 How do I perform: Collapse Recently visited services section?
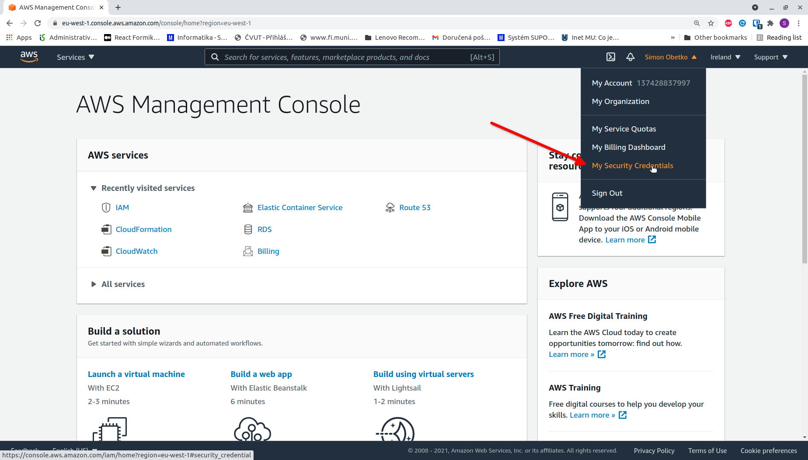[93, 188]
